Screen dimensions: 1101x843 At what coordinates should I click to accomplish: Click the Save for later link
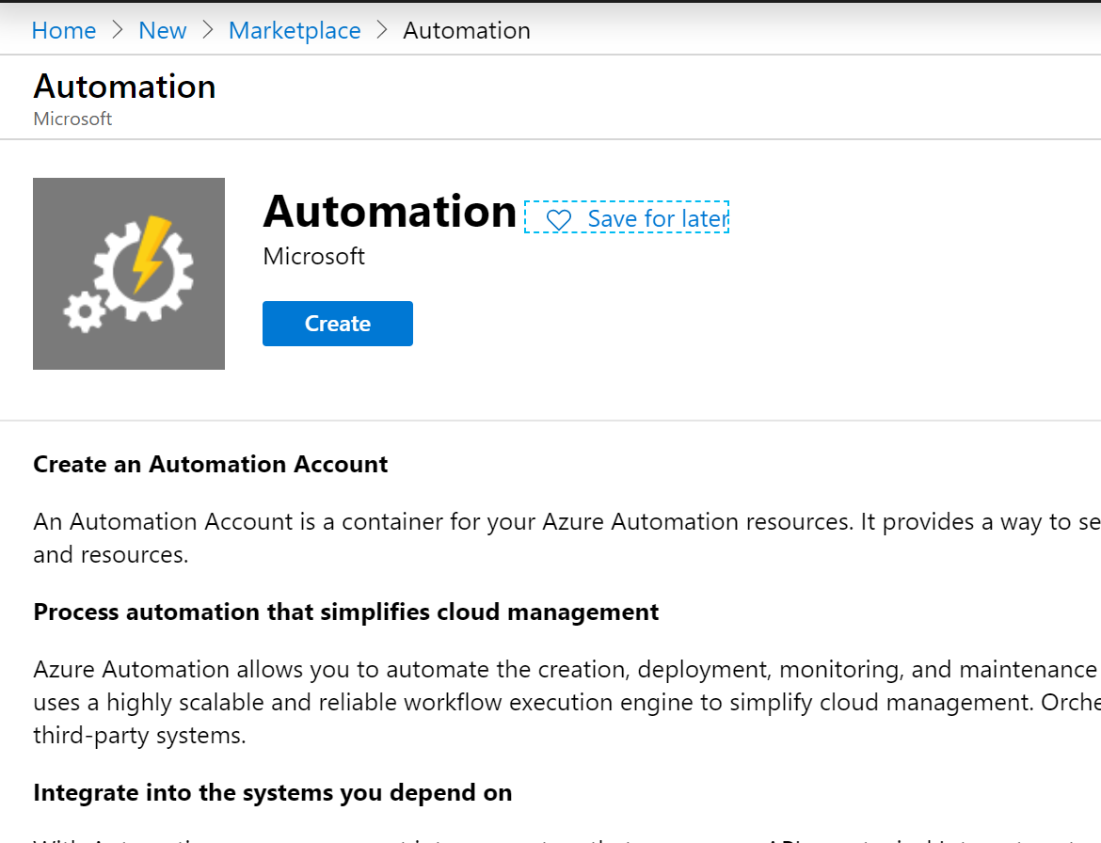coord(627,217)
